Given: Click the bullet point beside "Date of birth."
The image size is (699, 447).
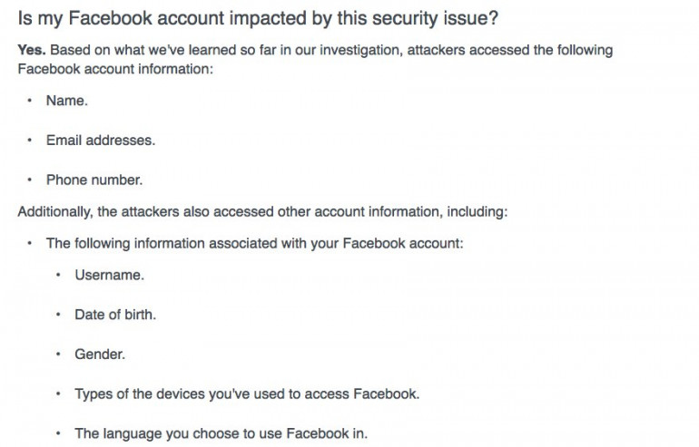Looking at the screenshot, I should click(x=58, y=315).
